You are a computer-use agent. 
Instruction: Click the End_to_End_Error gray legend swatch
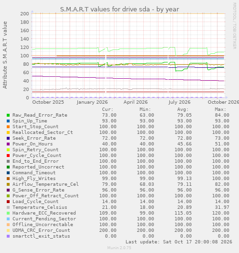pyautogui.click(x=8, y=161)
